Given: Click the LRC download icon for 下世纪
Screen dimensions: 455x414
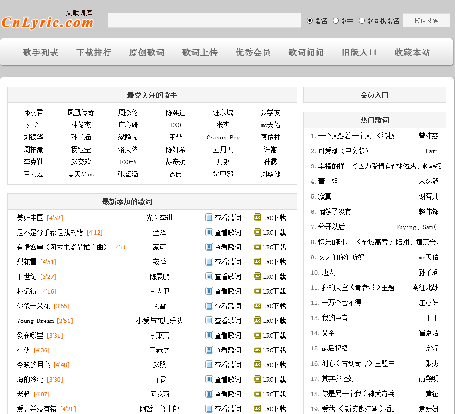Looking at the screenshot, I should [x=257, y=276].
